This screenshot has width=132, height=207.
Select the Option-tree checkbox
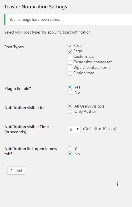[70, 73]
